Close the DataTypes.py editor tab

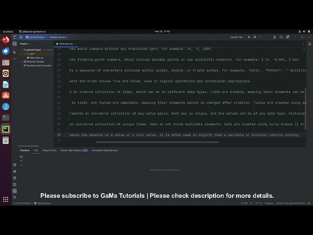(x=75, y=44)
